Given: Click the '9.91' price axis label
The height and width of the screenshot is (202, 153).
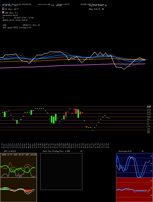Looking at the screenshot, I should point(149,119).
